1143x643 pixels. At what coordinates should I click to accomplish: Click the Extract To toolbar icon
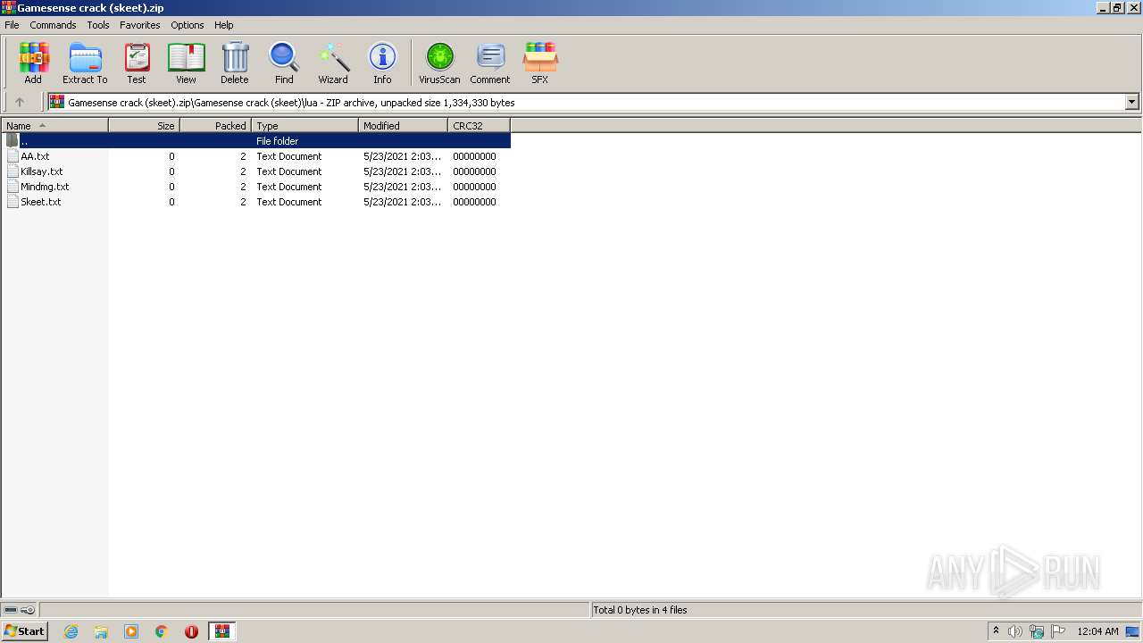coord(85,63)
